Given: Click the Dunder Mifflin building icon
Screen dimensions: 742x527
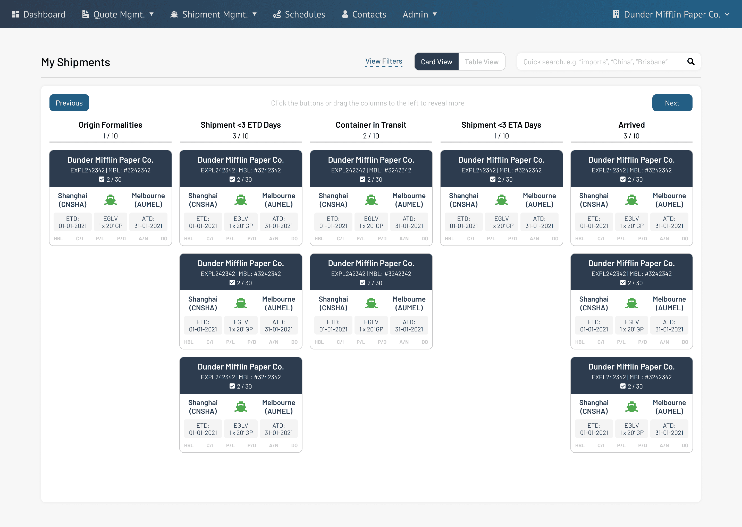Looking at the screenshot, I should 616,14.
